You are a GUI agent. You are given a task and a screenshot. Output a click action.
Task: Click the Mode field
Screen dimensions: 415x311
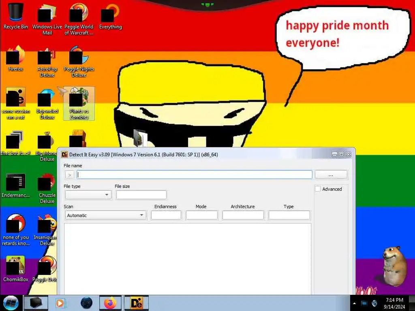point(202,215)
